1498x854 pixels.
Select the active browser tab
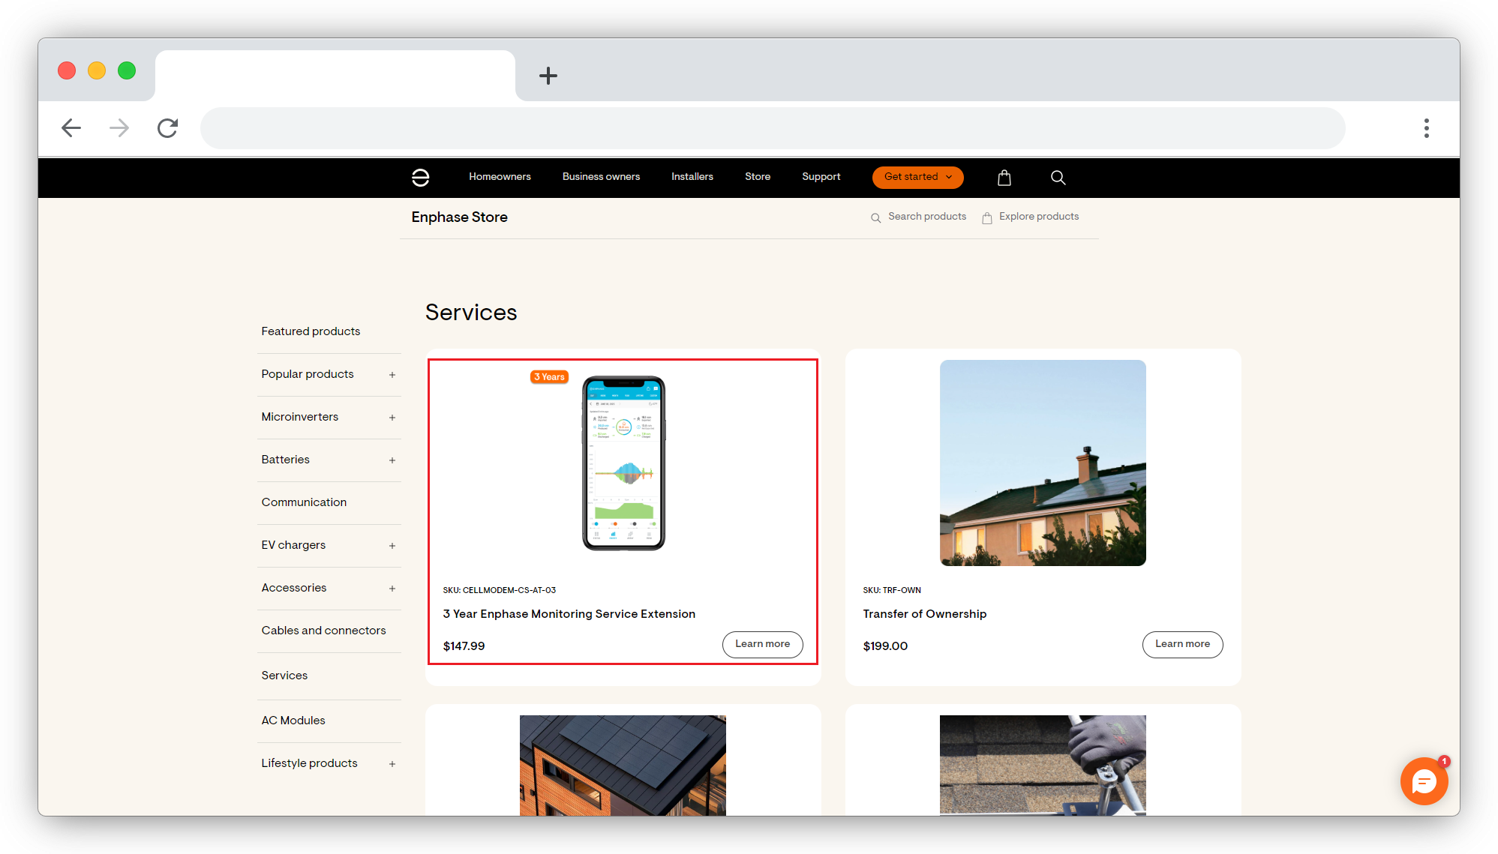click(335, 76)
